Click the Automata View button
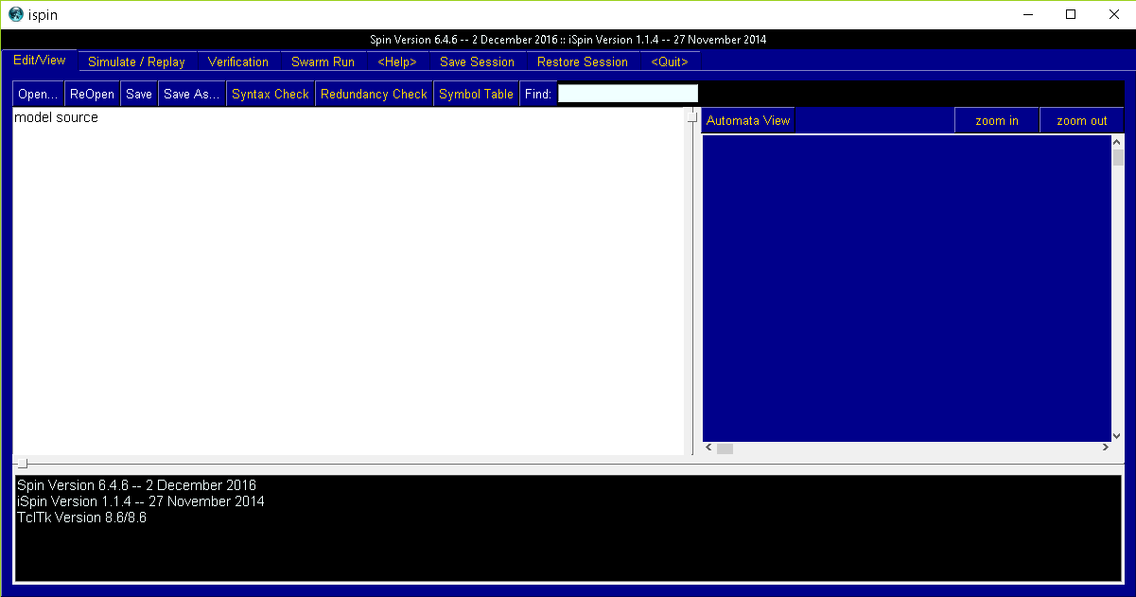1136x597 pixels. click(x=748, y=120)
